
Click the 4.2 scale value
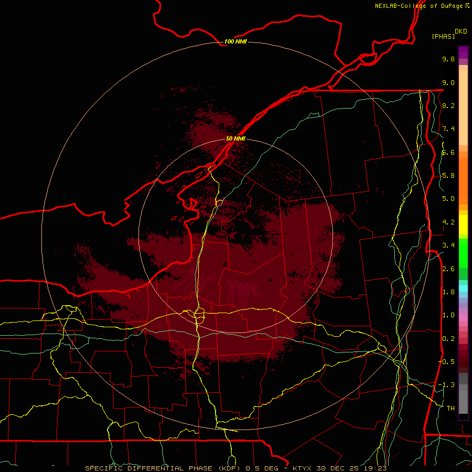(448, 222)
